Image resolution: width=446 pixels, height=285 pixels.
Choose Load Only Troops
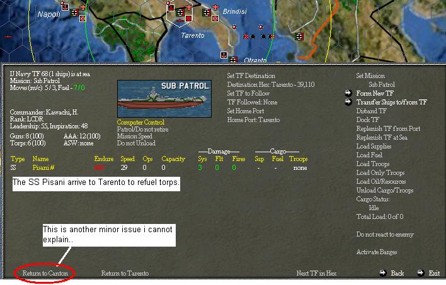pyautogui.click(x=380, y=172)
